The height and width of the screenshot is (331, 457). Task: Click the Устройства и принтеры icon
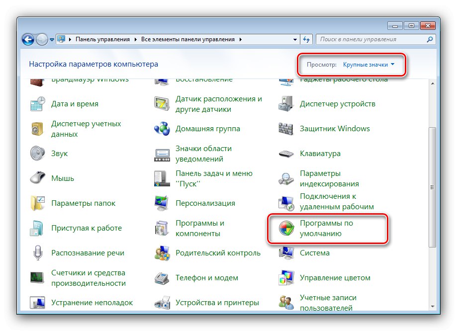(x=162, y=303)
